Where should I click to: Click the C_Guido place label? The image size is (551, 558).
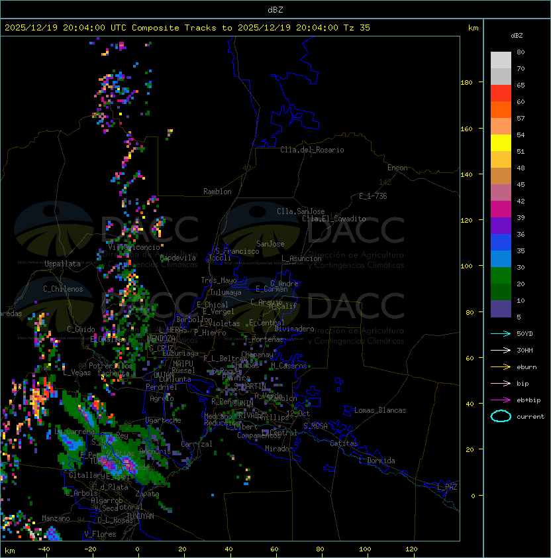81,329
